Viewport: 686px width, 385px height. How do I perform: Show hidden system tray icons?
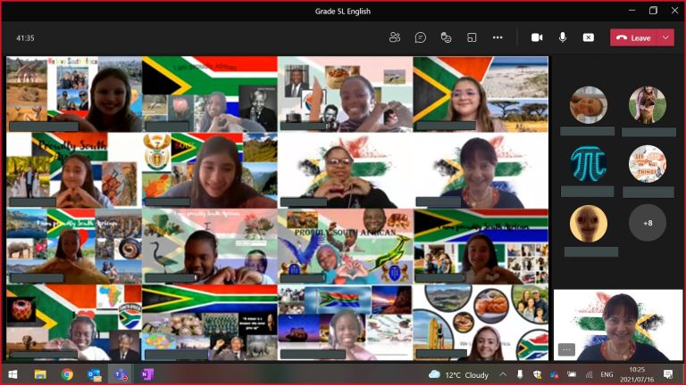[x=503, y=374]
